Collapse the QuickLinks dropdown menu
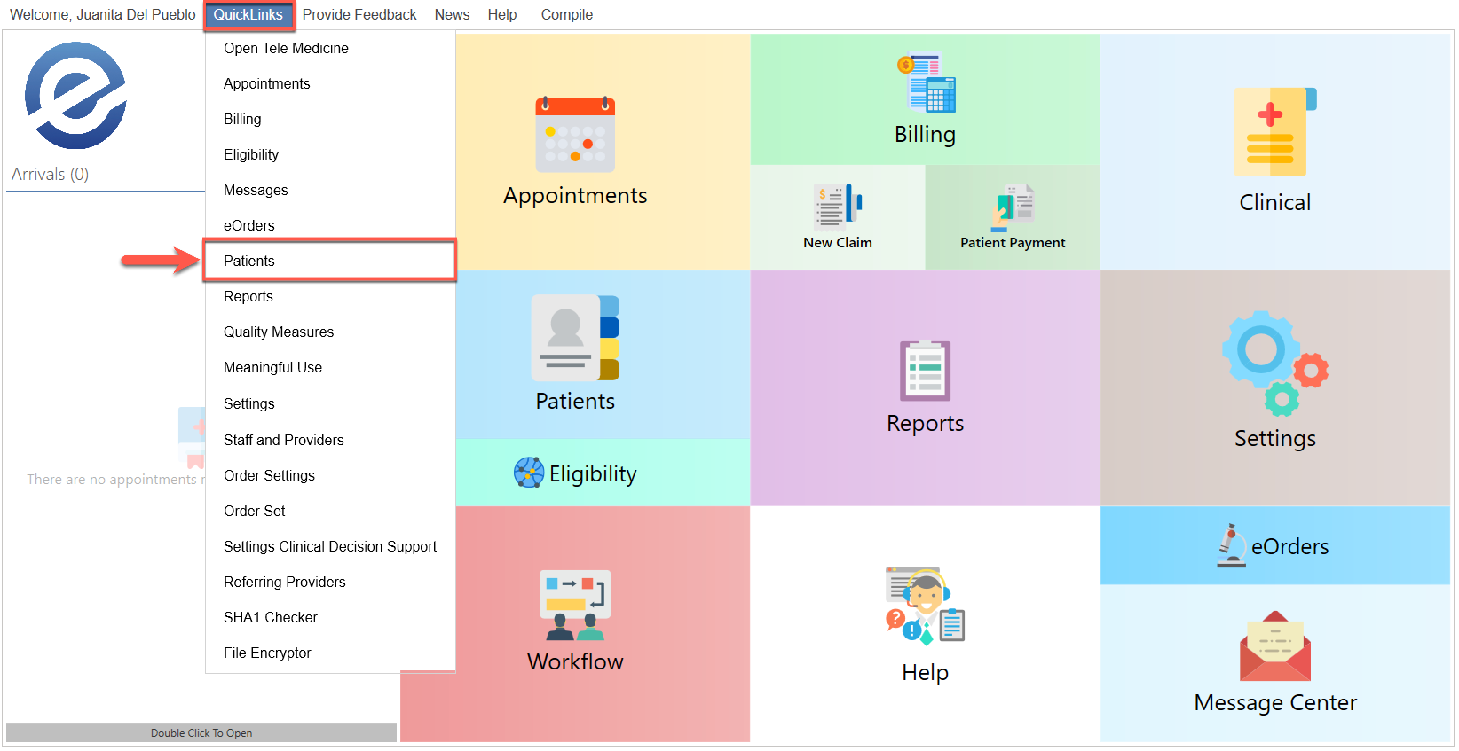The width and height of the screenshot is (1459, 751). point(248,15)
